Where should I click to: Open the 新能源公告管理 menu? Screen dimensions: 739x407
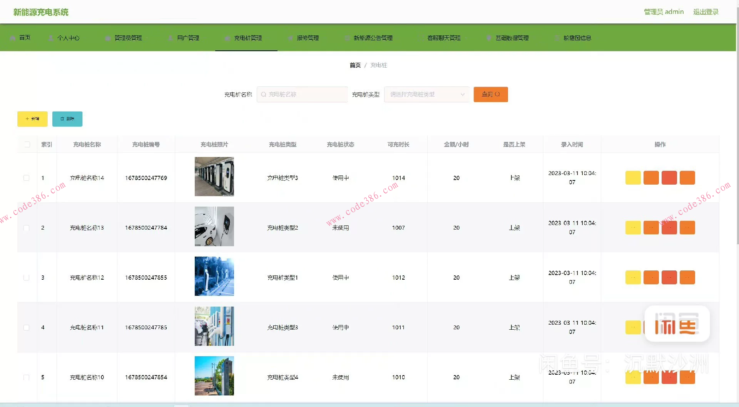[x=373, y=37]
